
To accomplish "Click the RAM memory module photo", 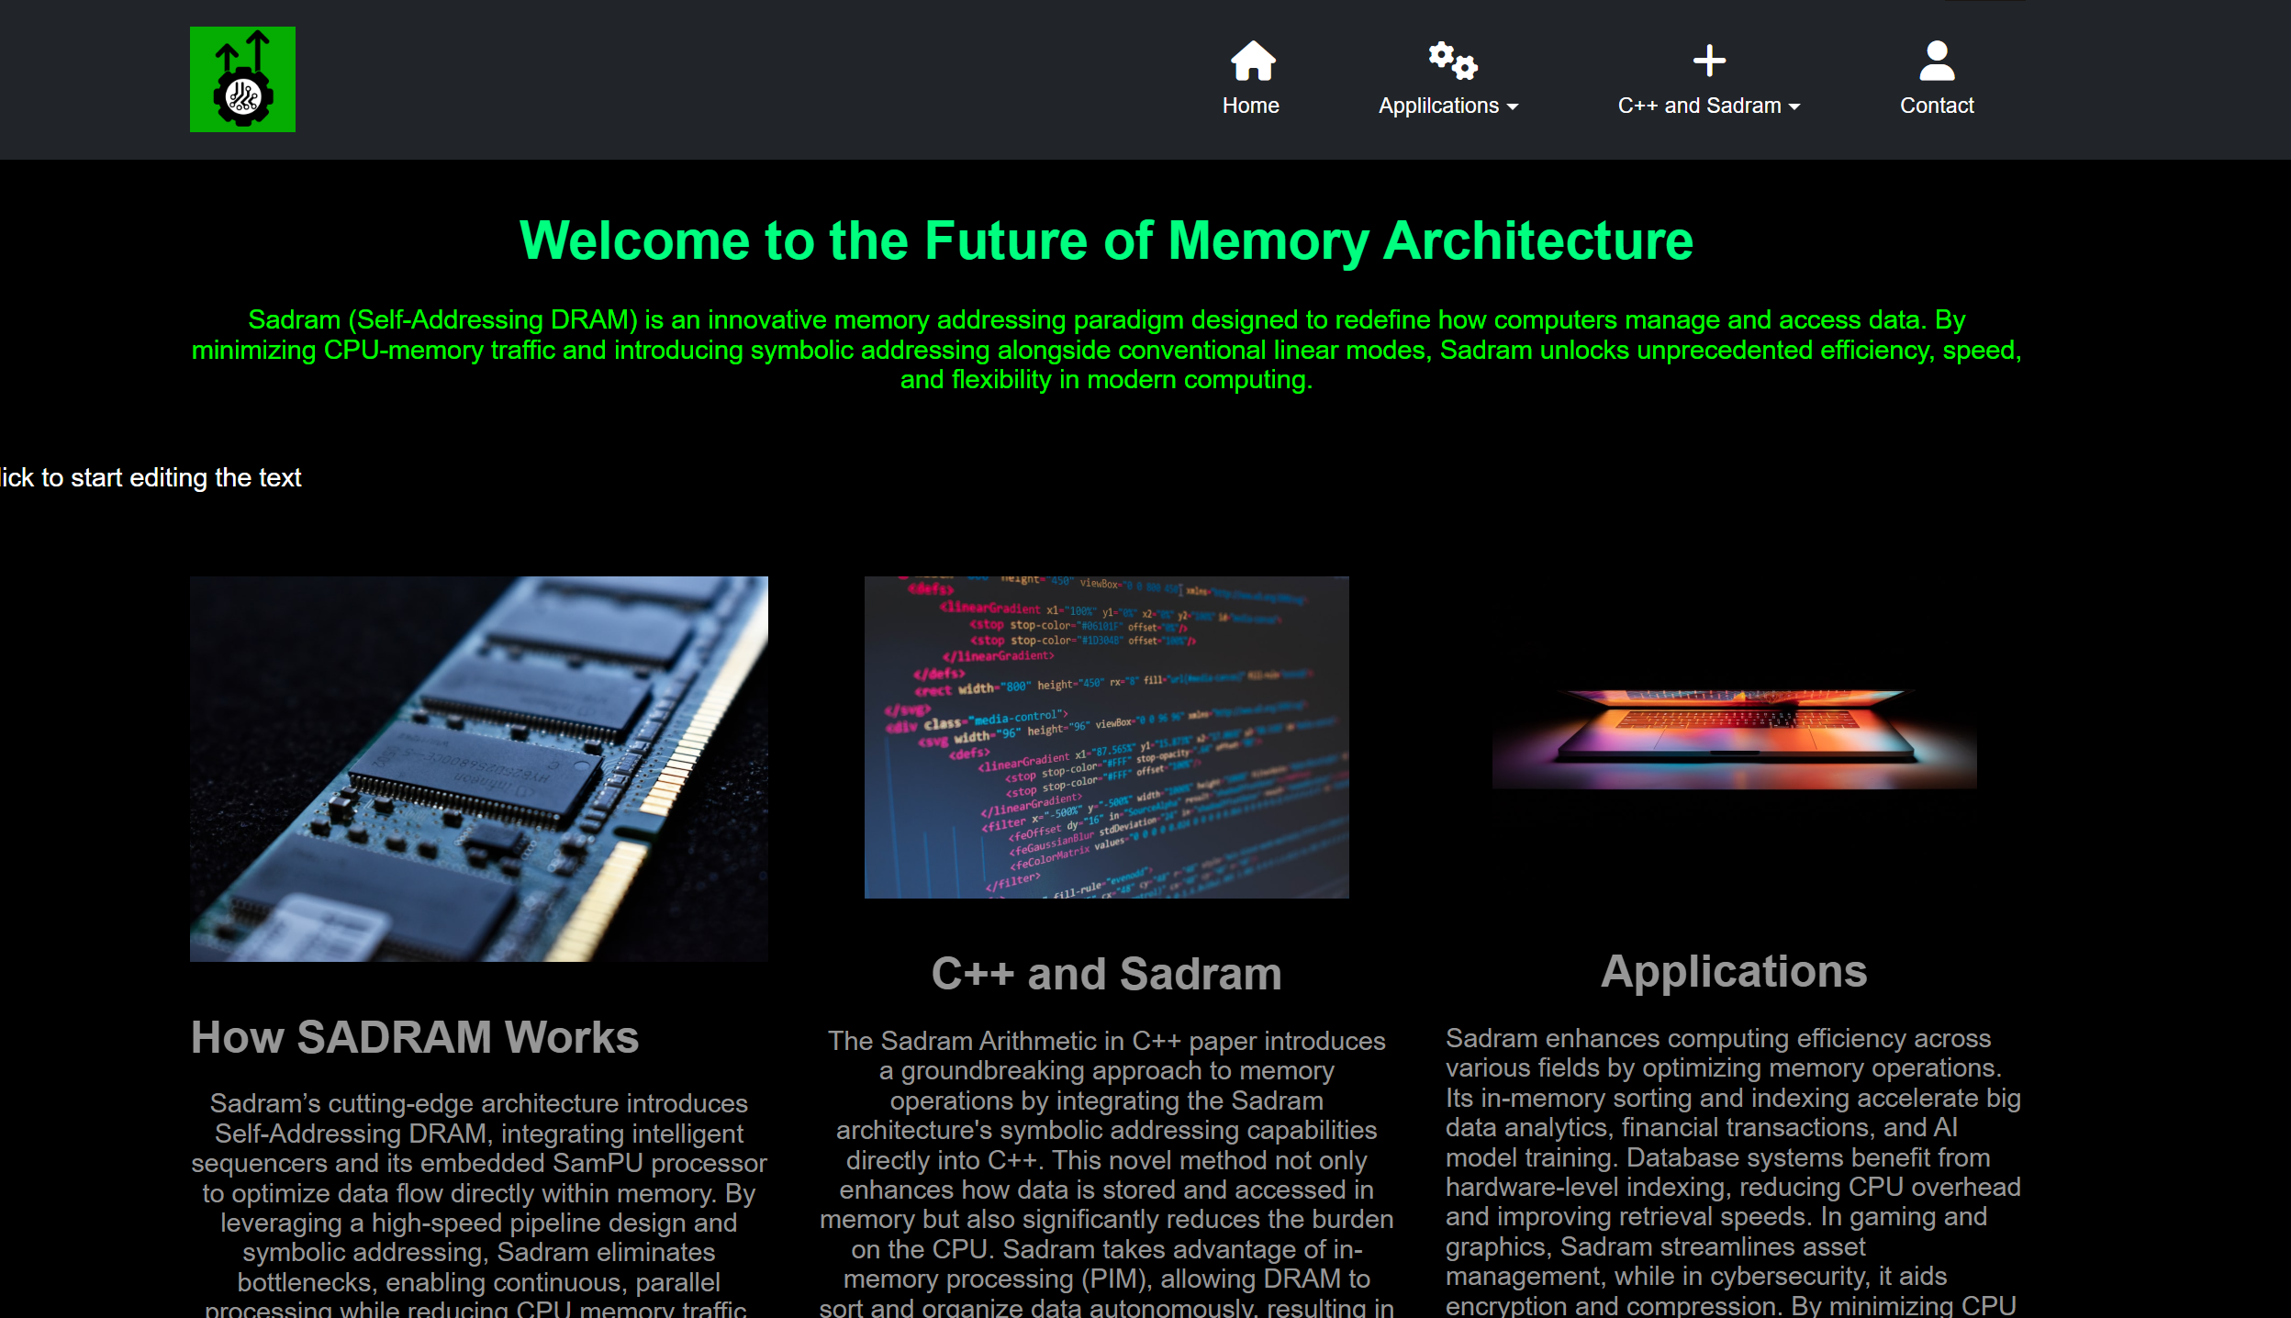I will pos(478,768).
